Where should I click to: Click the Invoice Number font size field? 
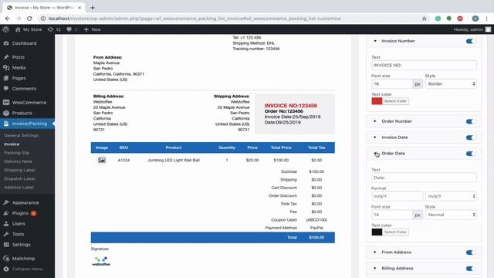392,84
